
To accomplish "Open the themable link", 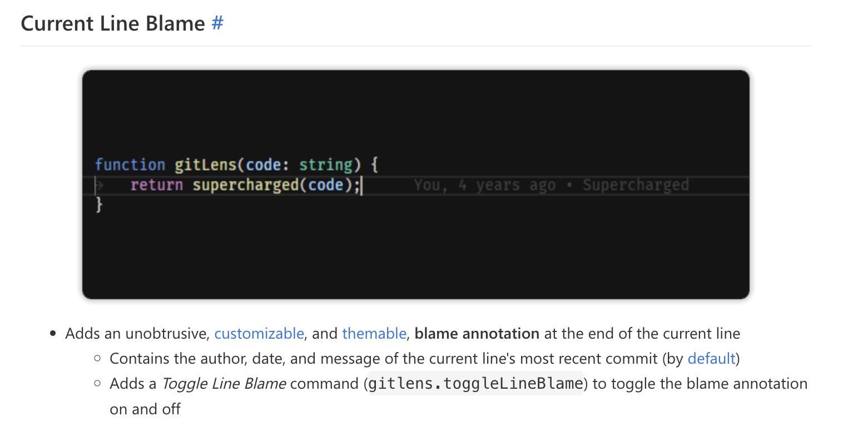I will point(374,333).
